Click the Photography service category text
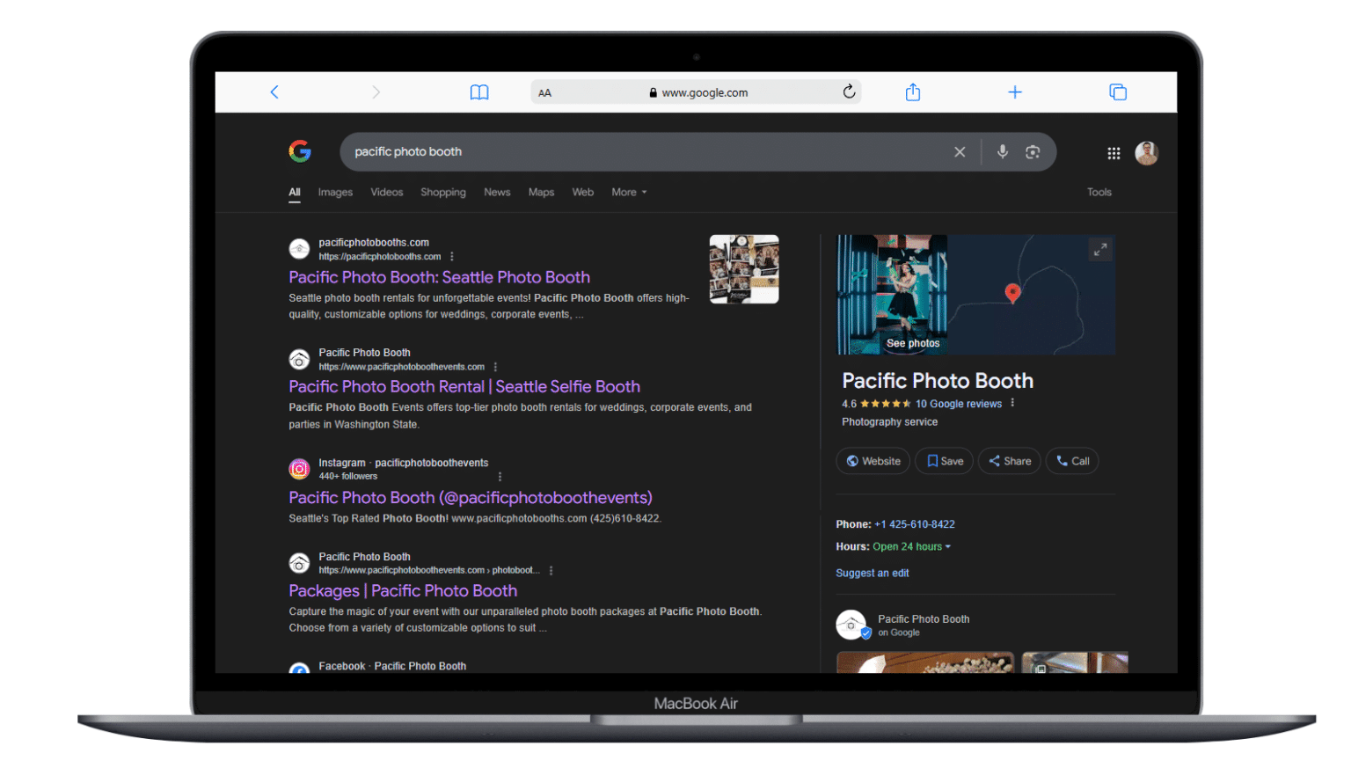Image resolution: width=1351 pixels, height=768 pixels. point(890,422)
